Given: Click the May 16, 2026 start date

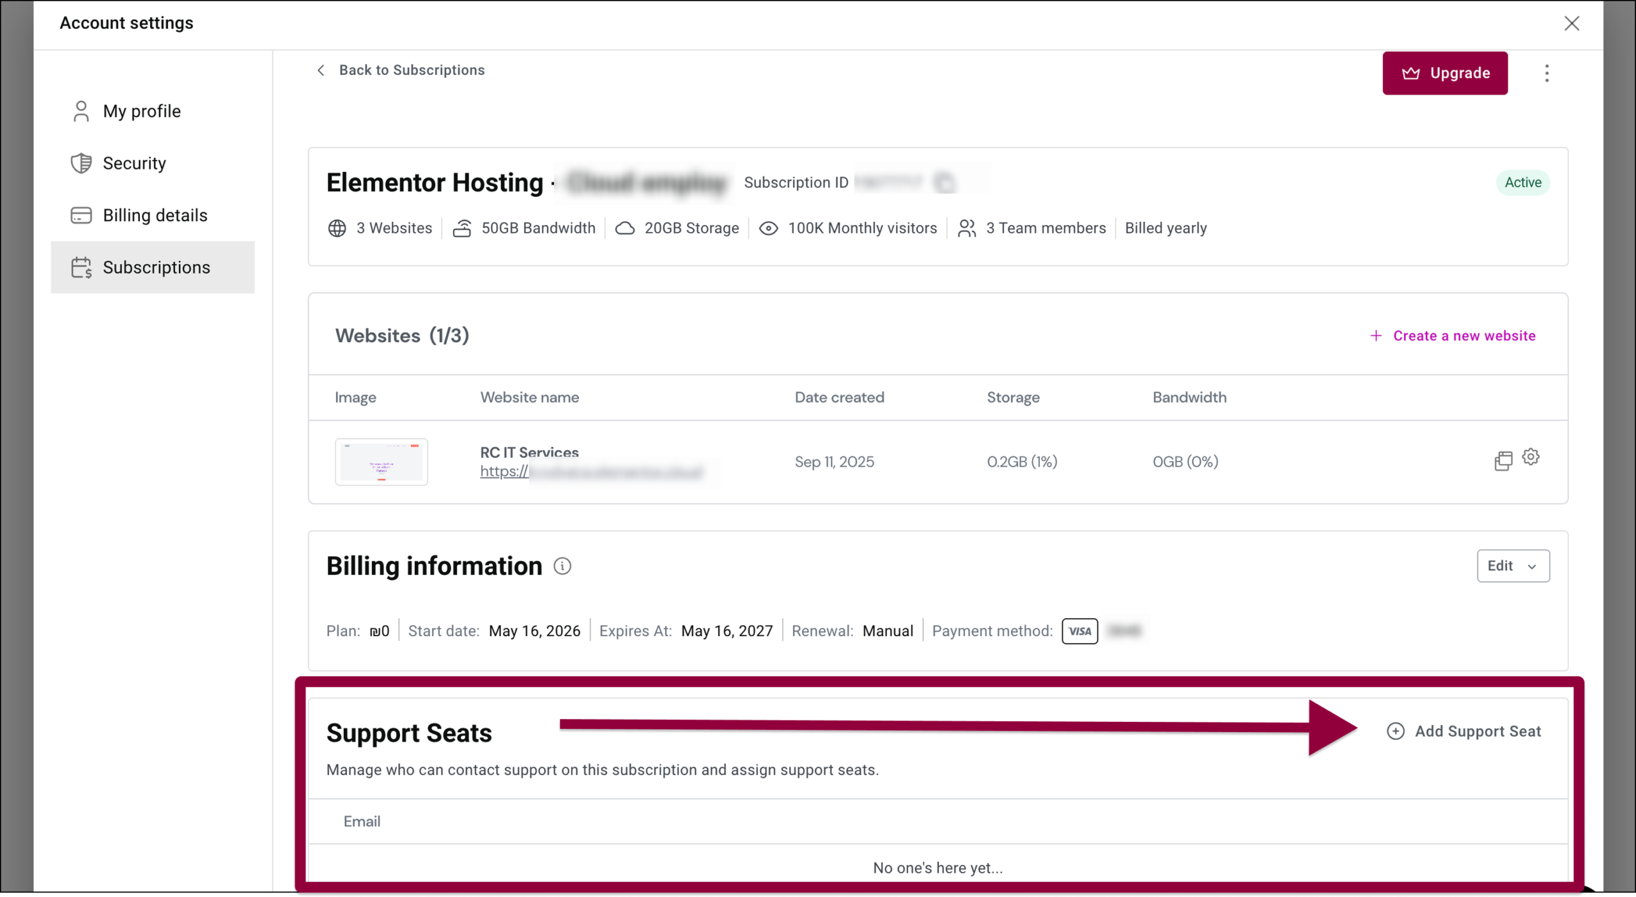Looking at the screenshot, I should [534, 632].
